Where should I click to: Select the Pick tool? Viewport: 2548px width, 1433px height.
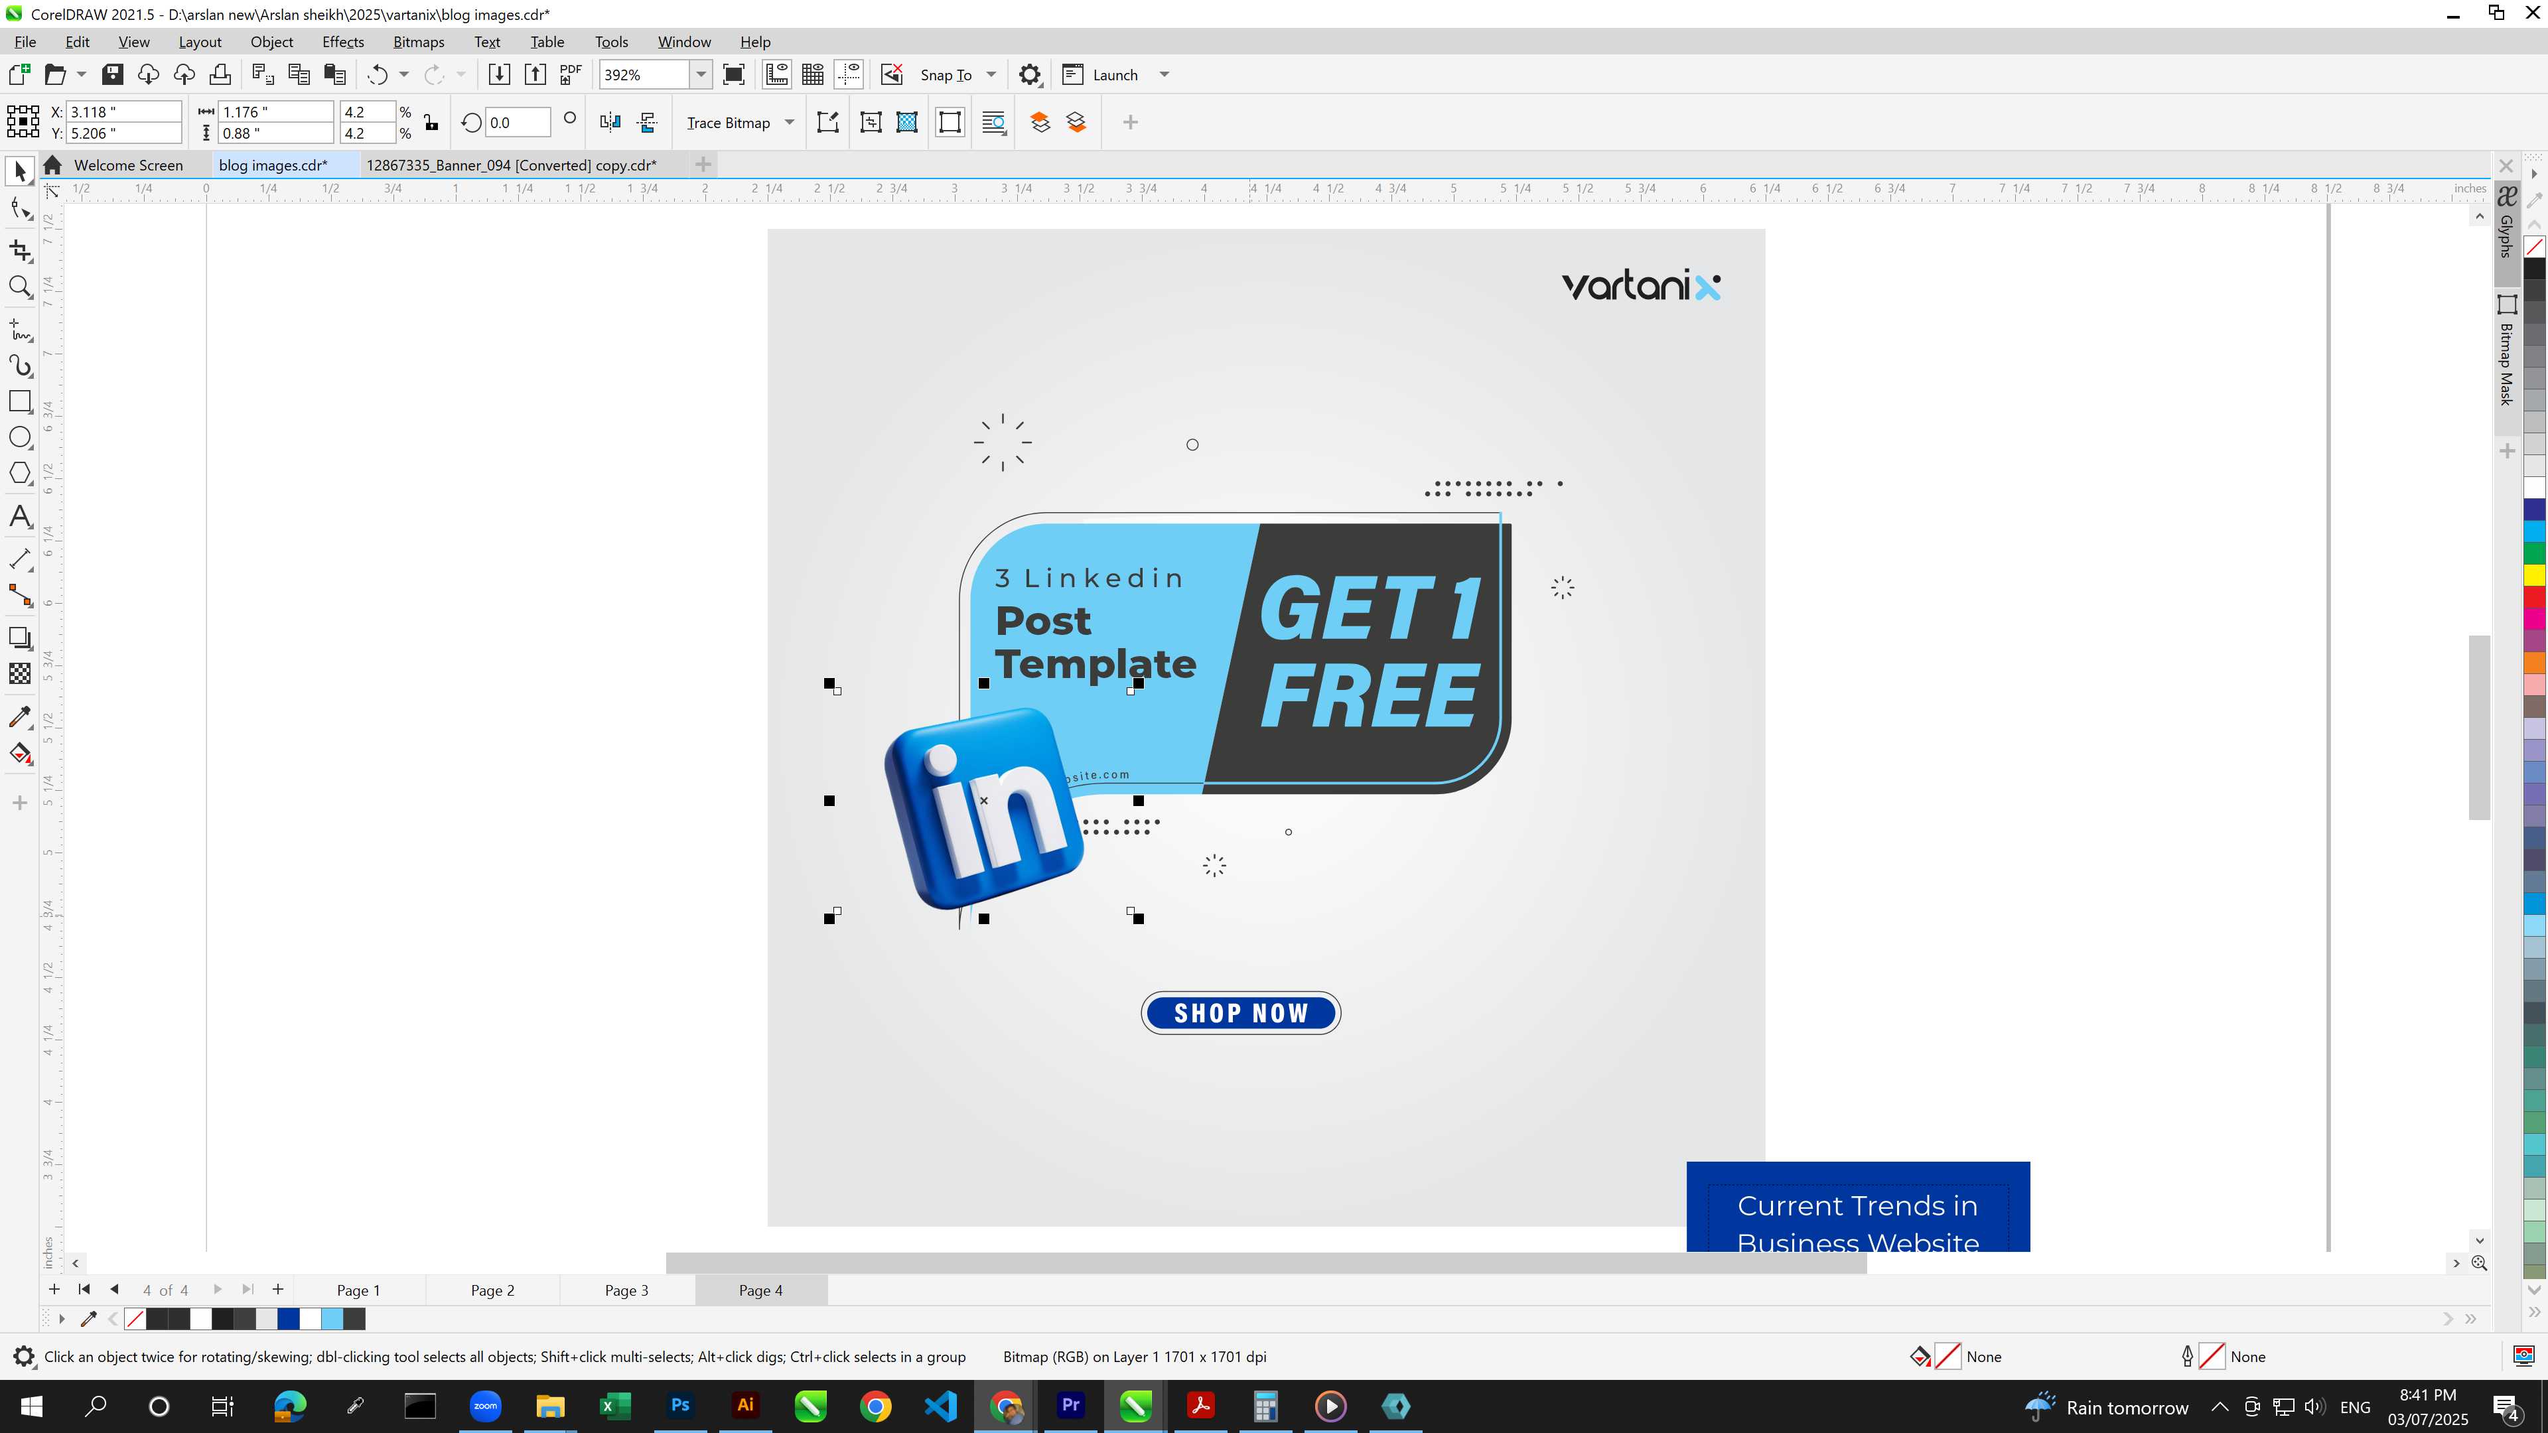click(x=20, y=172)
